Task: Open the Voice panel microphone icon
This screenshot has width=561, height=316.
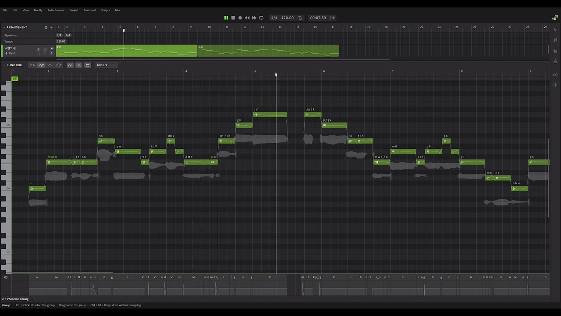Action: click(x=555, y=29)
